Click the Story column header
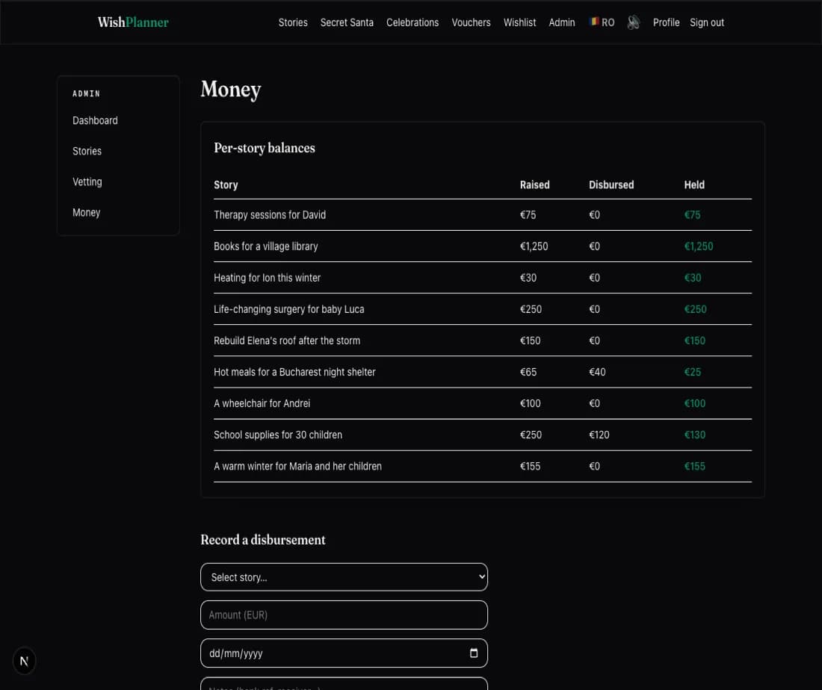 click(x=226, y=185)
